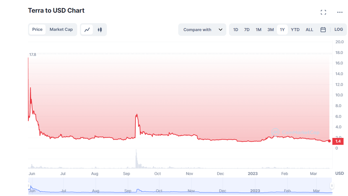
Task: Click the left handle of range navigator
Action: (29, 186)
